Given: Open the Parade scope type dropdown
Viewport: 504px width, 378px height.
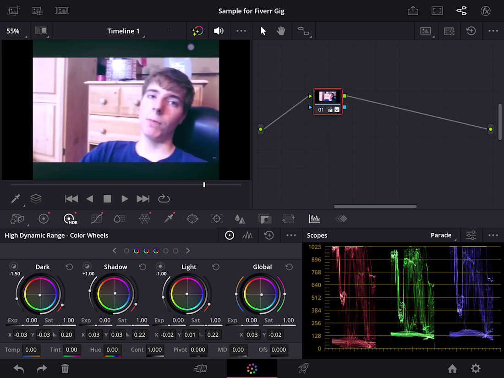Looking at the screenshot, I should pyautogui.click(x=442, y=236).
